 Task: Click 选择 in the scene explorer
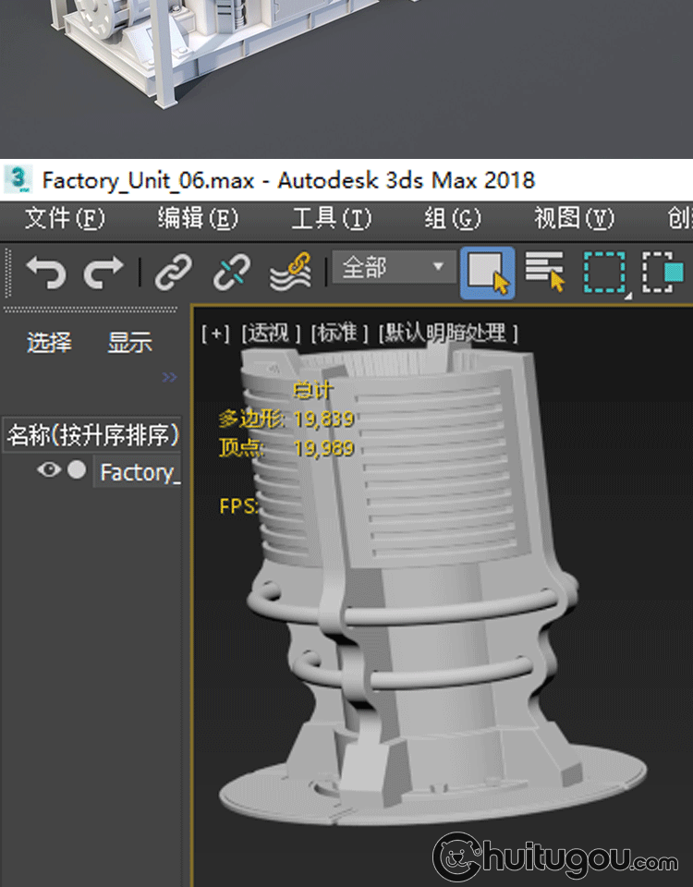tap(49, 343)
